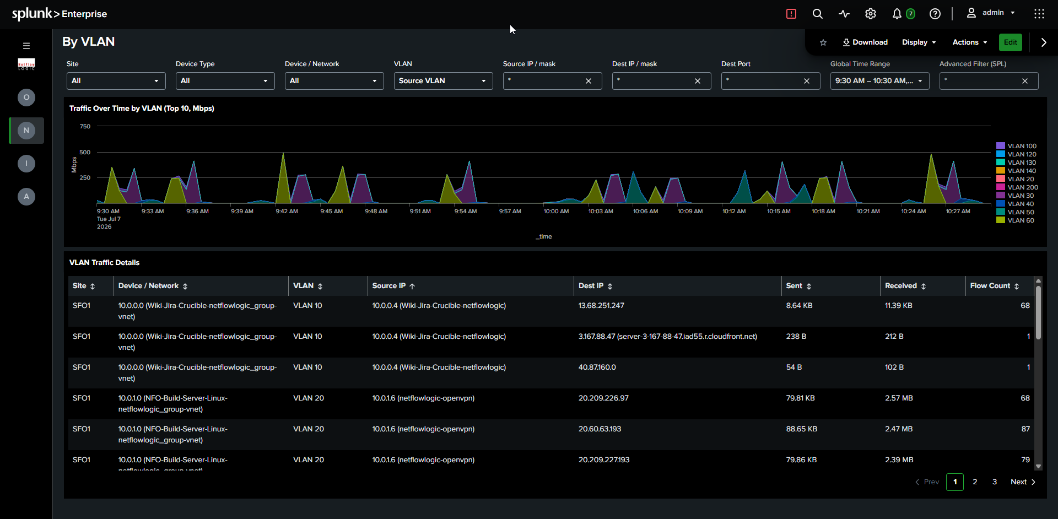Click the 79.81 KB Sent value
Screen dimensions: 1058x519
800,398
